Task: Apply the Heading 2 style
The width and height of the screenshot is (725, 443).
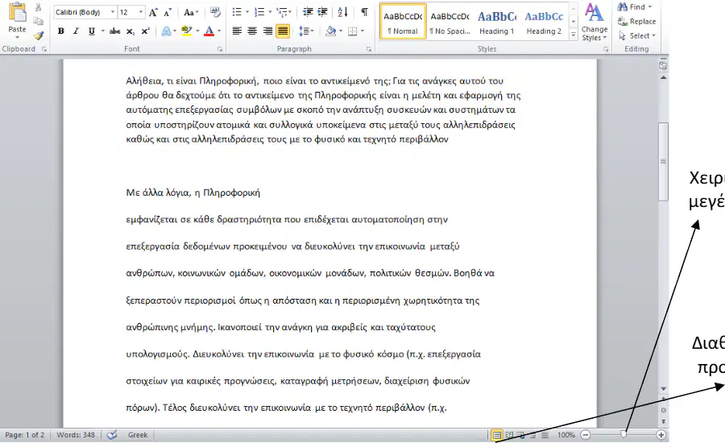Action: 544,21
